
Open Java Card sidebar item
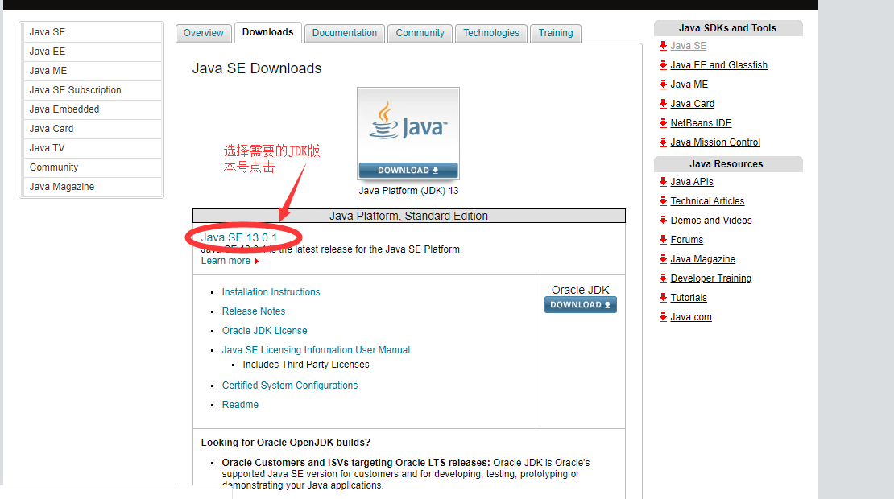pyautogui.click(x=91, y=129)
